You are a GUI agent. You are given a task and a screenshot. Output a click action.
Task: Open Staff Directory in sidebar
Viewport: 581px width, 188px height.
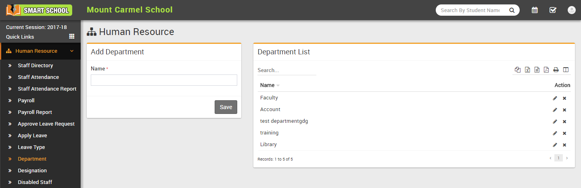point(35,65)
